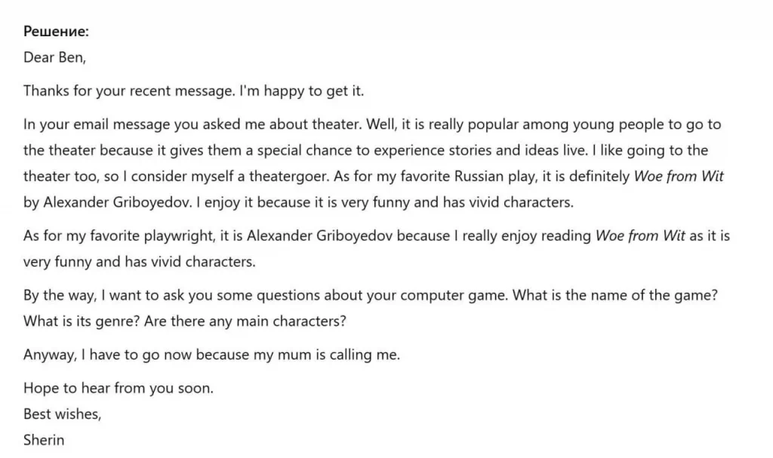This screenshot has height=458, width=773.
Task: Click the line starting 'By the way'
Action: click(370, 295)
